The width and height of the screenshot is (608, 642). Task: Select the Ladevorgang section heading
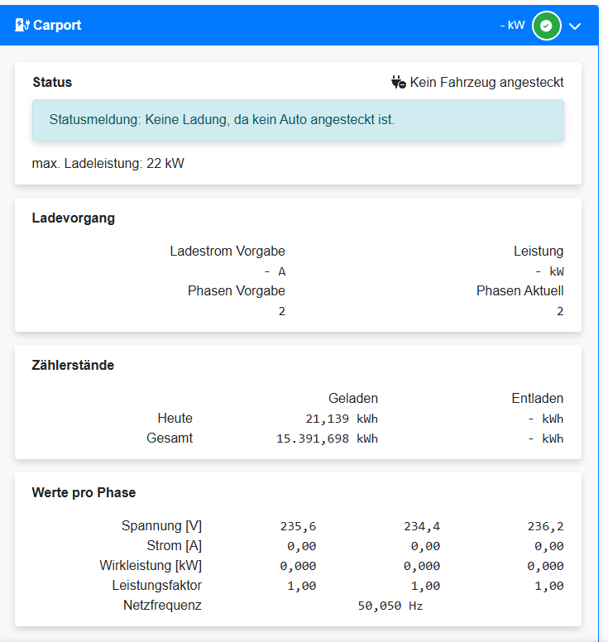(x=74, y=218)
